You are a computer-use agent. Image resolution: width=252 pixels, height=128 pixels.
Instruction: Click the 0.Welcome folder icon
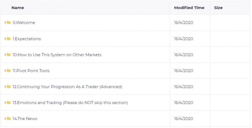pyautogui.click(x=9, y=22)
